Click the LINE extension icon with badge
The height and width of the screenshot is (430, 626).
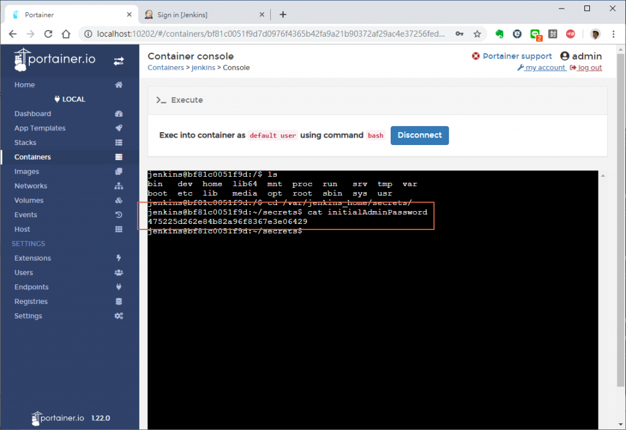point(536,35)
